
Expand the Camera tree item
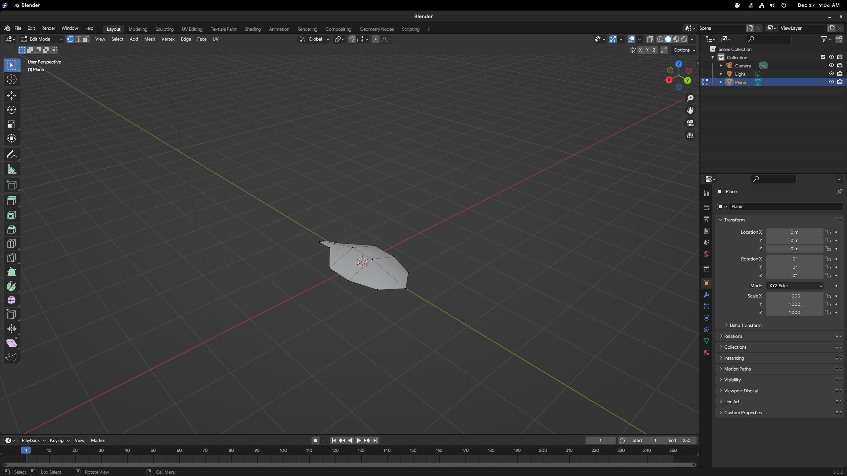721,65
